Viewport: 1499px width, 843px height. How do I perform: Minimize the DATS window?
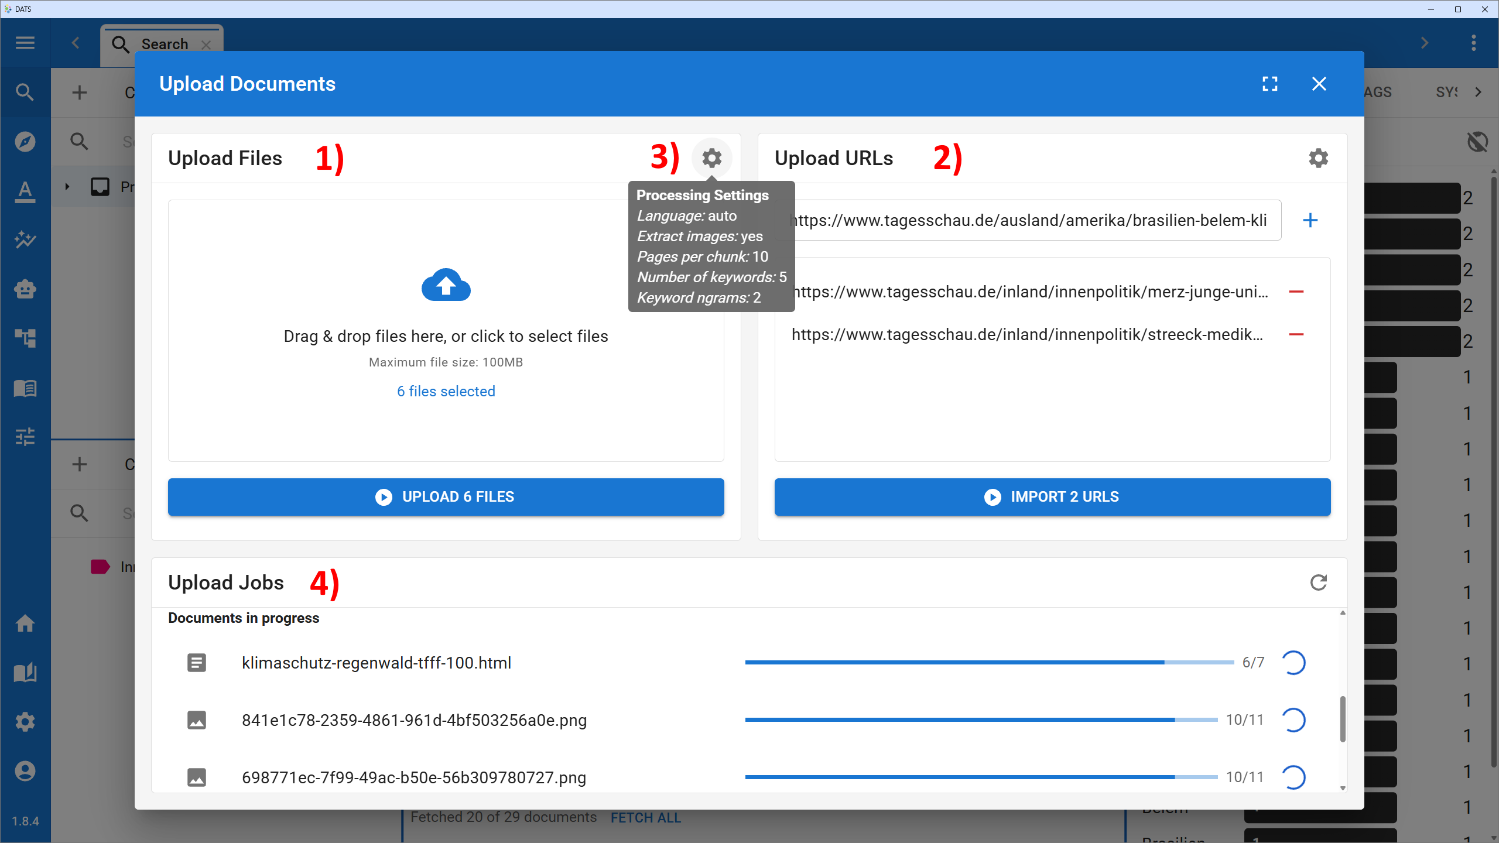click(1431, 9)
